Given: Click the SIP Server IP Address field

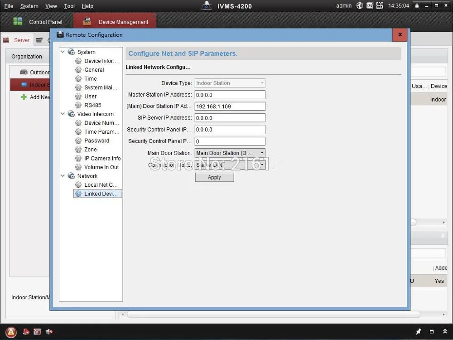Looking at the screenshot, I should click(x=230, y=118).
